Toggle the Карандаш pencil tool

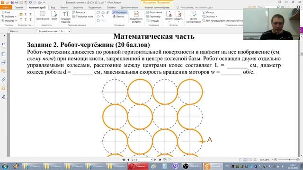pyautogui.click(x=120, y=12)
